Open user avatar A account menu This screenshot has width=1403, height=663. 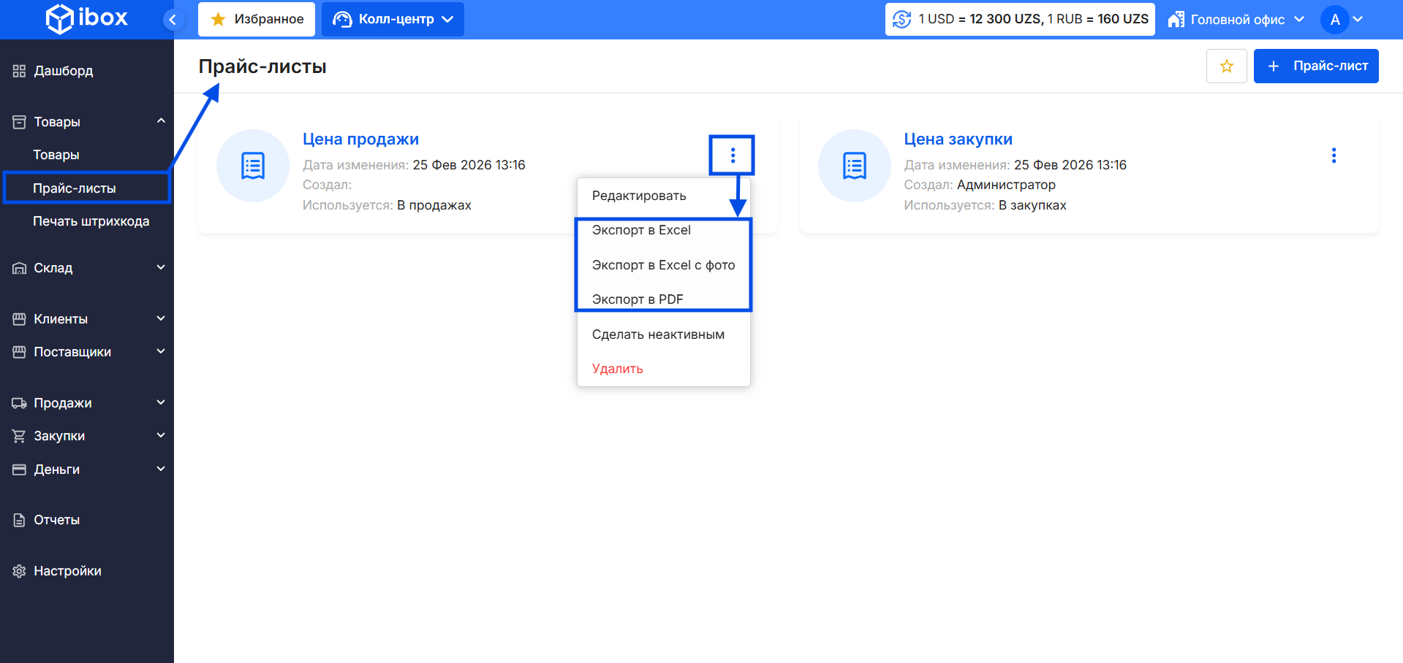click(1342, 20)
